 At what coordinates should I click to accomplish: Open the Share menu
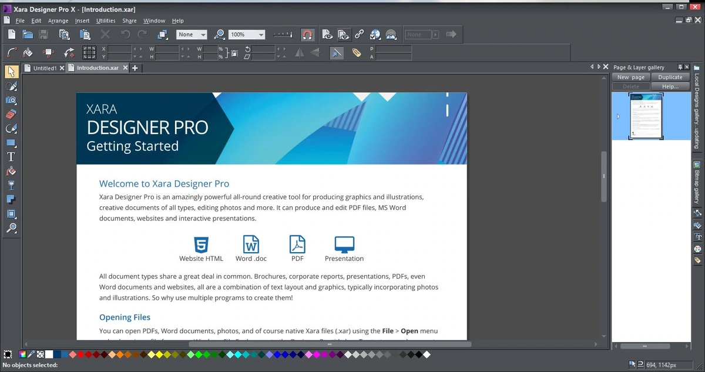[x=129, y=21]
